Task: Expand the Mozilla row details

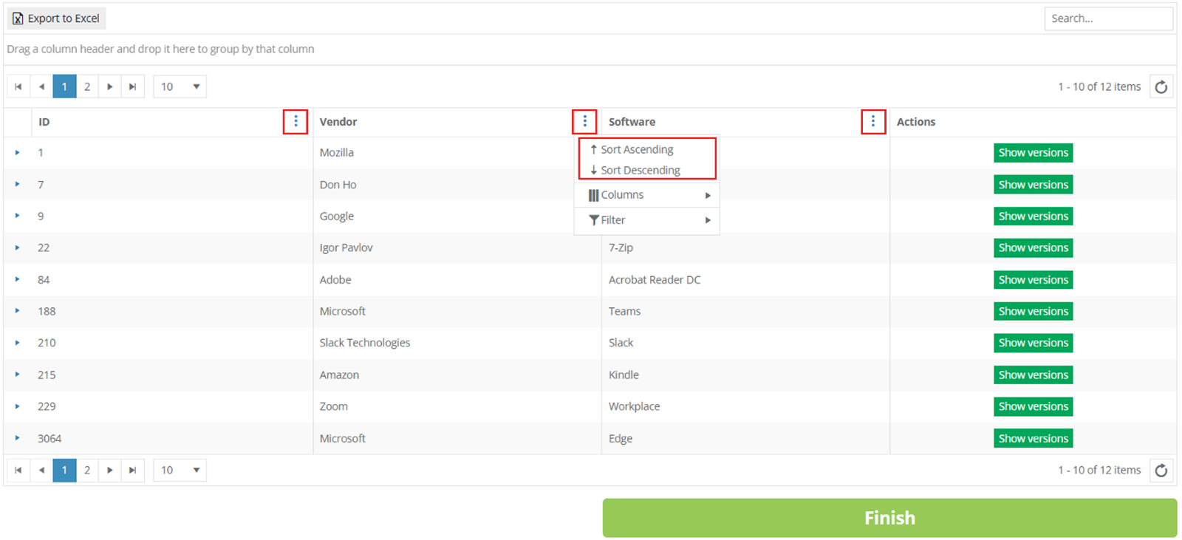Action: point(17,153)
